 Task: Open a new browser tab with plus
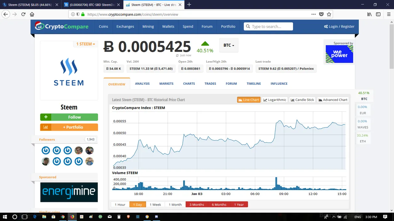(x=189, y=5)
